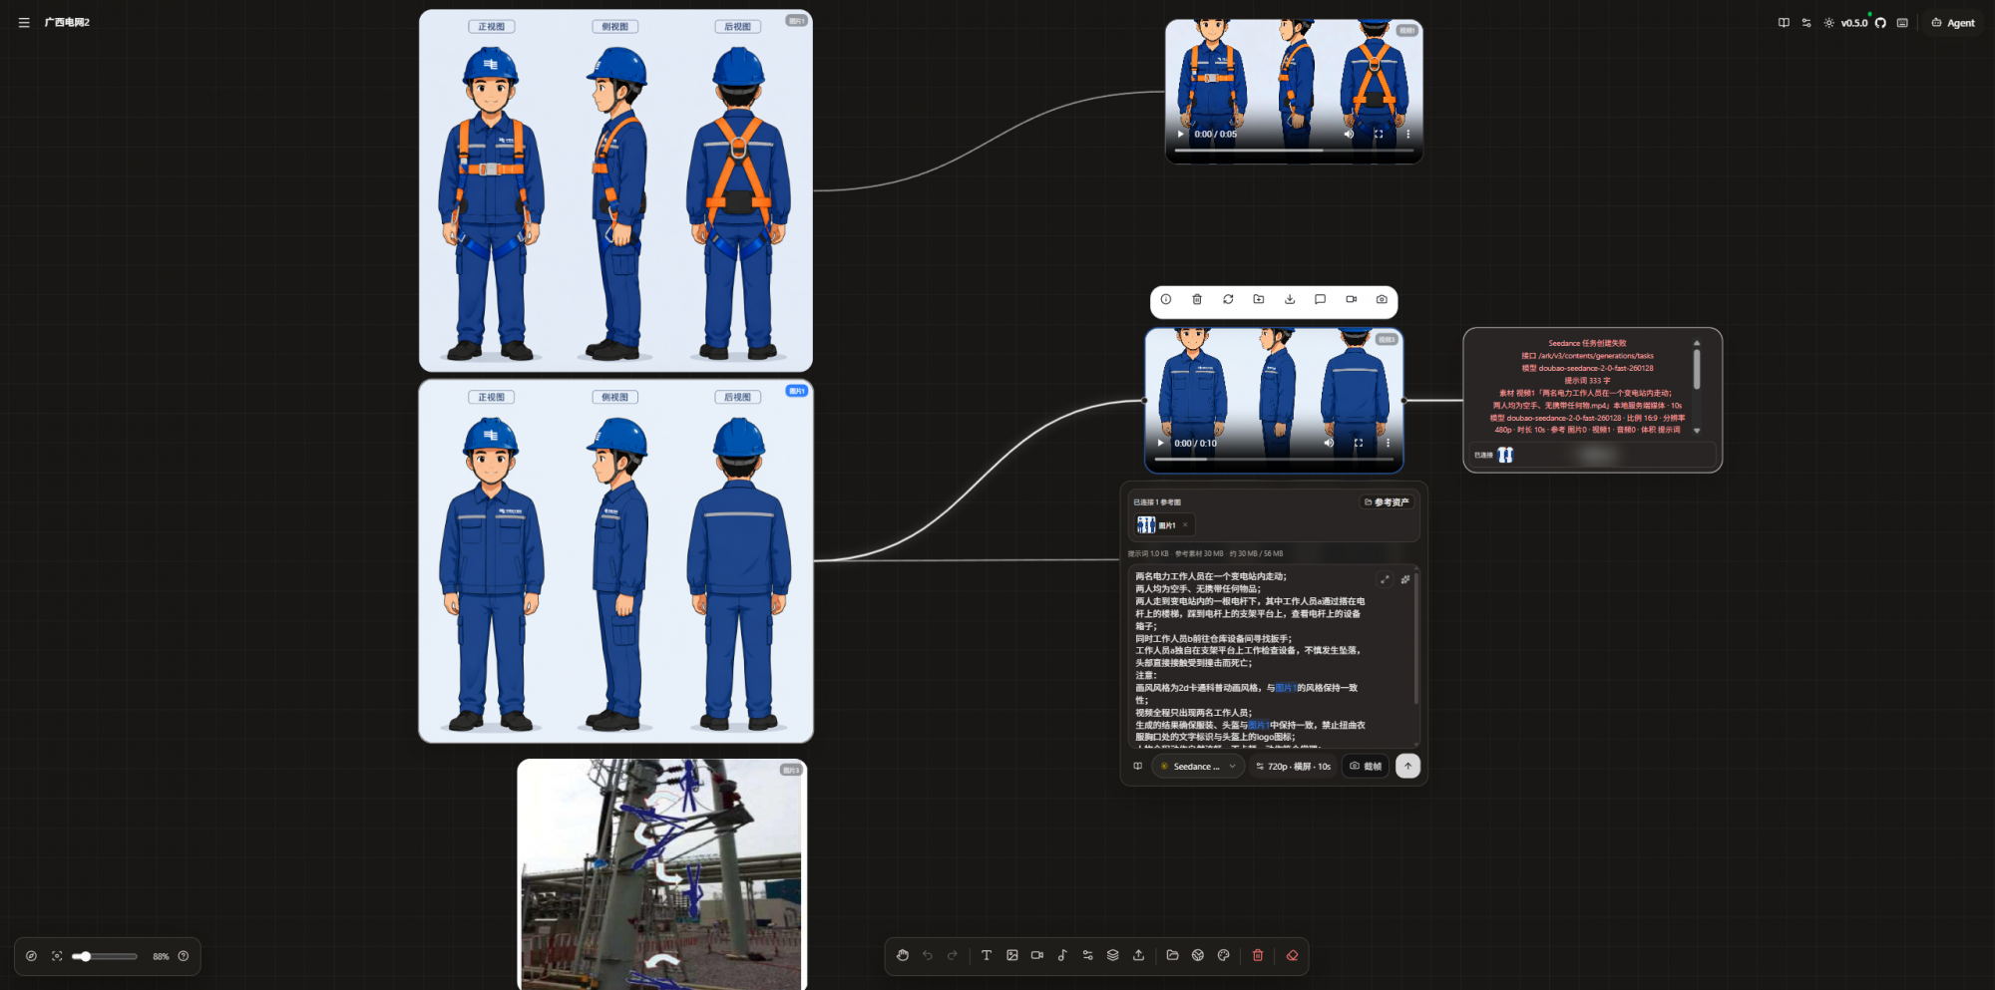Open the Agent panel button
Screen dimensions: 1995x990
[1953, 23]
